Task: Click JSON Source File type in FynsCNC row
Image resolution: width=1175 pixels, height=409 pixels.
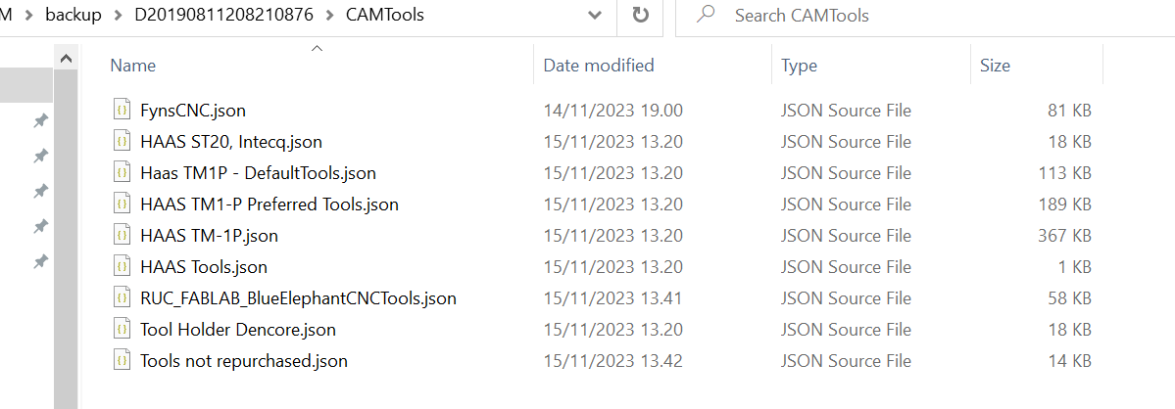Action: point(846,111)
